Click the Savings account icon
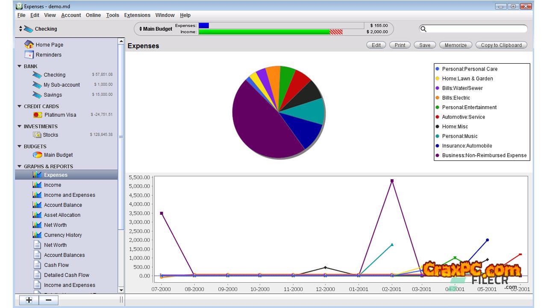This screenshot has width=547, height=308. tap(37, 95)
